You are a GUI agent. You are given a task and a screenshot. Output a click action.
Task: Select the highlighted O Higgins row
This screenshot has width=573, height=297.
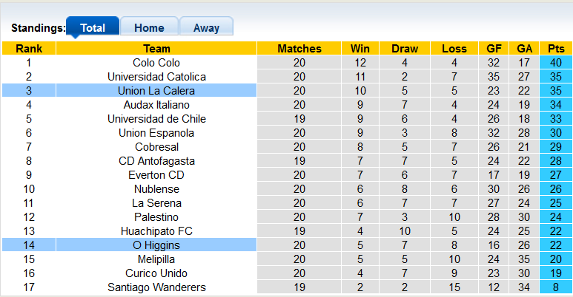(156, 245)
